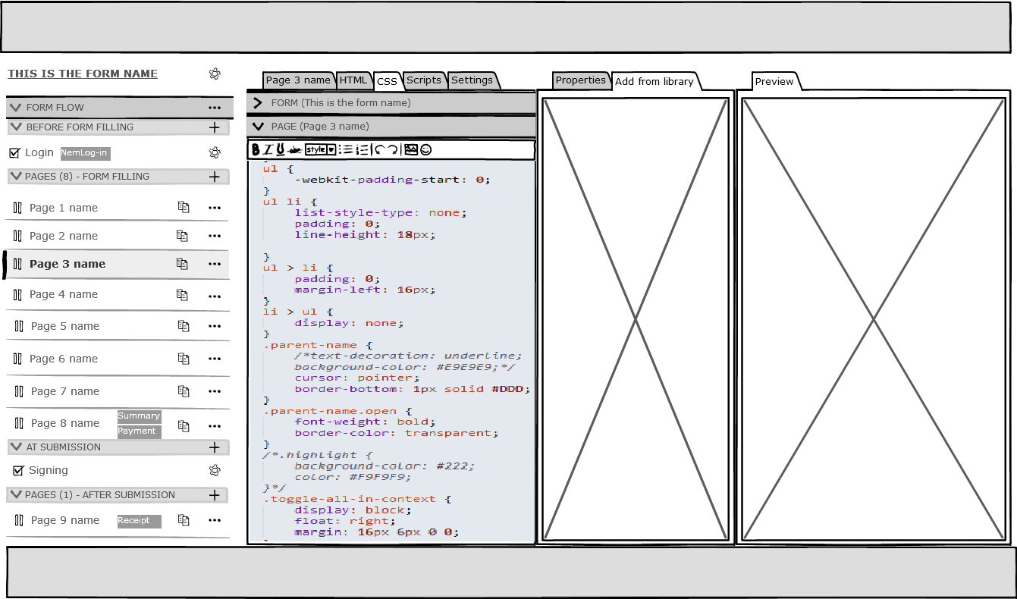Image resolution: width=1017 pixels, height=599 pixels.
Task: Open the Properties tab
Action: (580, 80)
